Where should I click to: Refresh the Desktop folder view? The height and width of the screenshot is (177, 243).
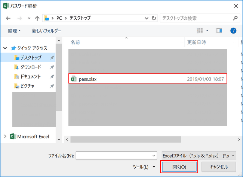[154, 18]
